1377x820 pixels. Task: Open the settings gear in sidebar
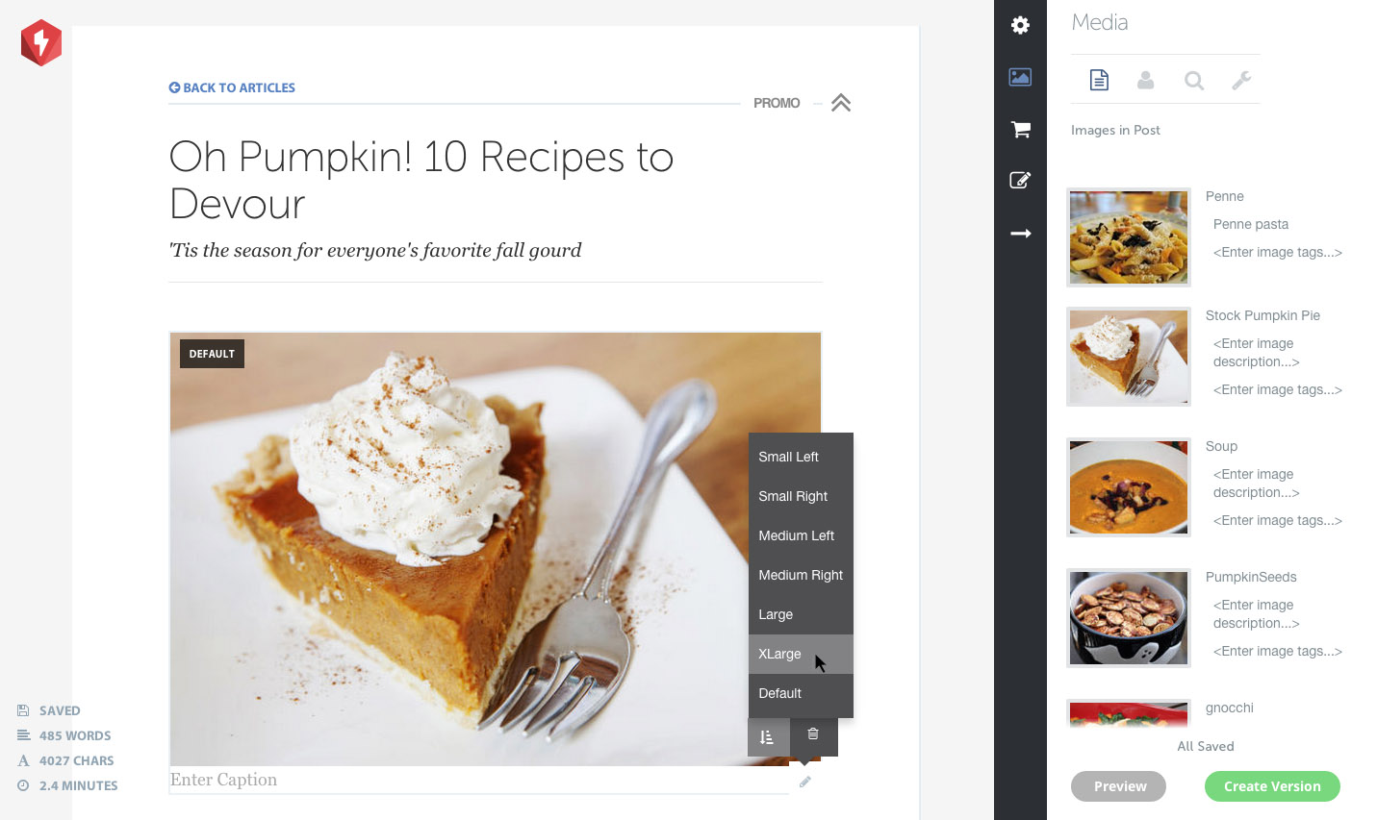[1020, 26]
